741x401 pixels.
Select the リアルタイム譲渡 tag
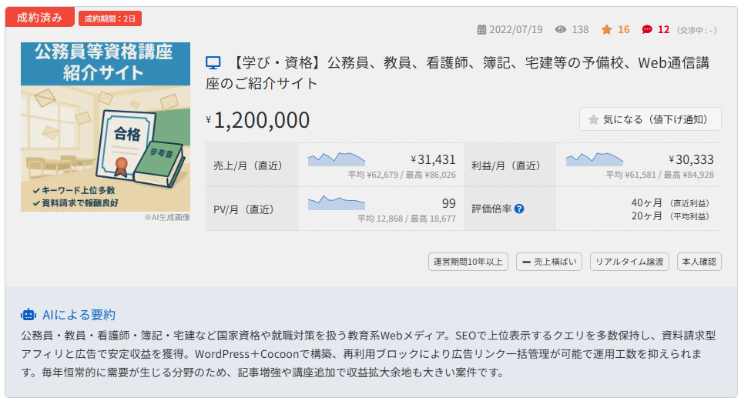pos(629,262)
